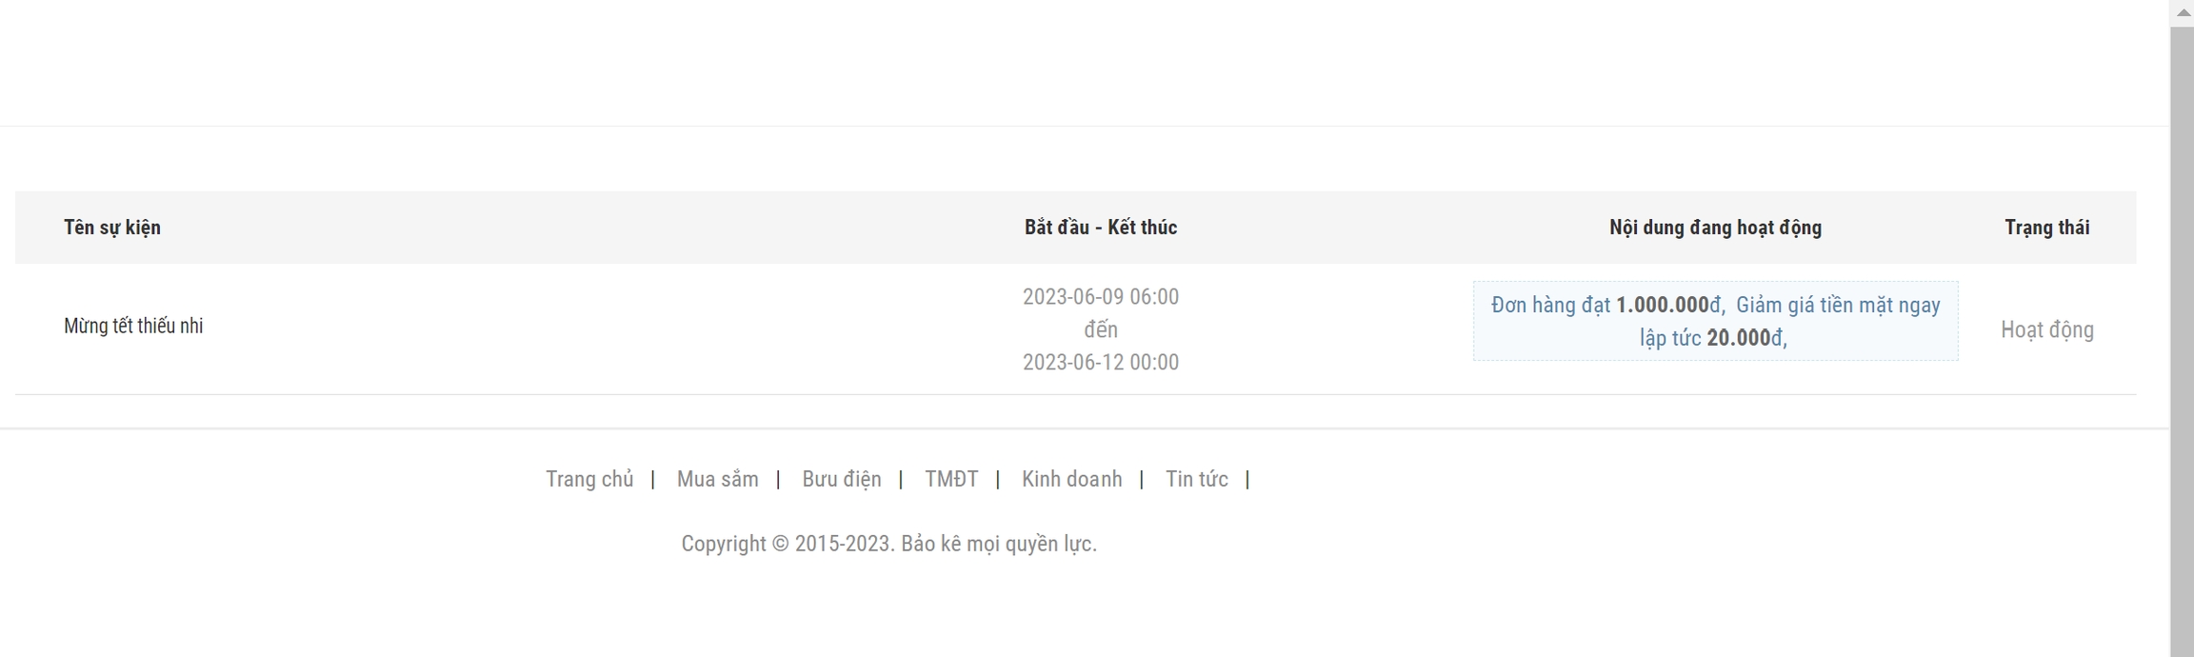Screen dimensions: 2194x657
Task: Click the start date 2023-06-09 06:00
Action: pos(1100,297)
